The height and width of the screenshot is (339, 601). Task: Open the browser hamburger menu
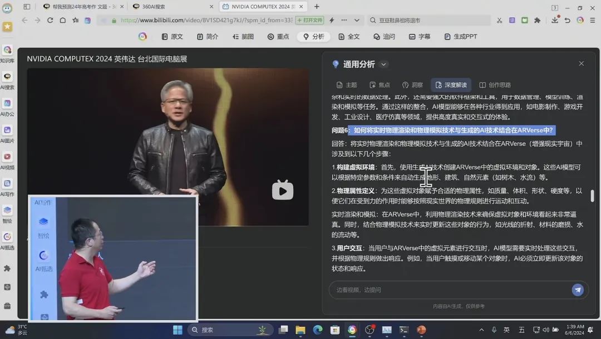point(593,20)
